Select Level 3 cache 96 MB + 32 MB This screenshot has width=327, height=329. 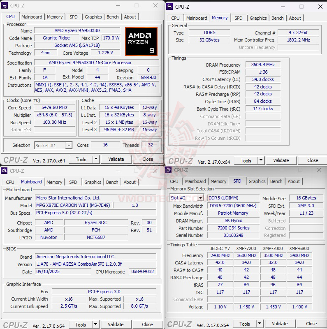pos(119,130)
